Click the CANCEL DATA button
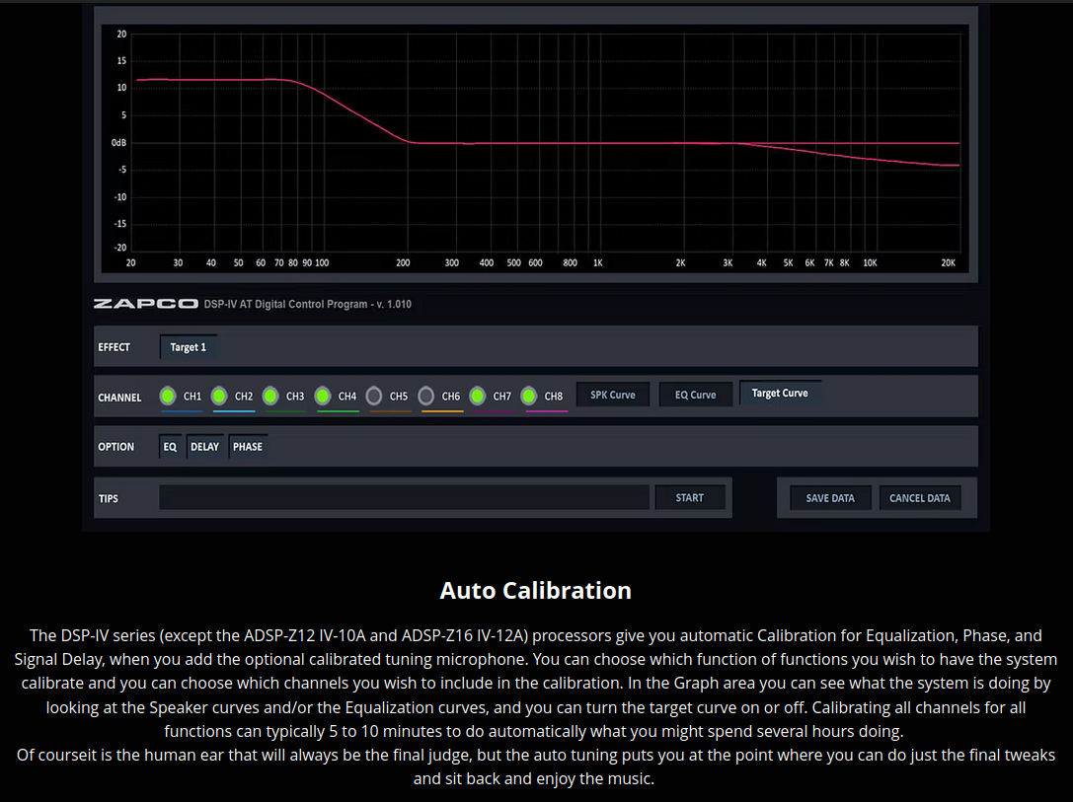Viewport: 1073px width, 802px height. [x=919, y=498]
